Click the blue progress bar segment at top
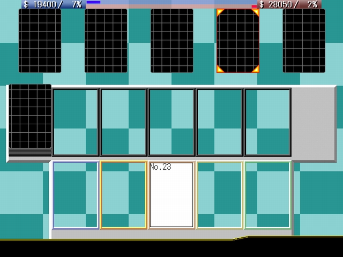Screen dimensions: 343x257 click(93, 2)
